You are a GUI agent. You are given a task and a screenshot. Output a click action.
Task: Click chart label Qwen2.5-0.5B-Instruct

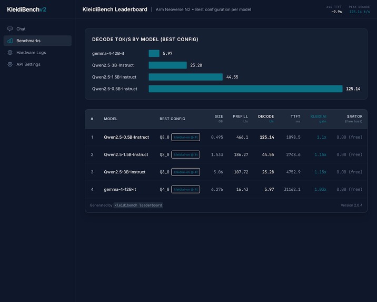click(x=114, y=89)
